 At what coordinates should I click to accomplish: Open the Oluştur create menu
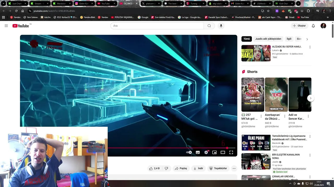(x=299, y=26)
